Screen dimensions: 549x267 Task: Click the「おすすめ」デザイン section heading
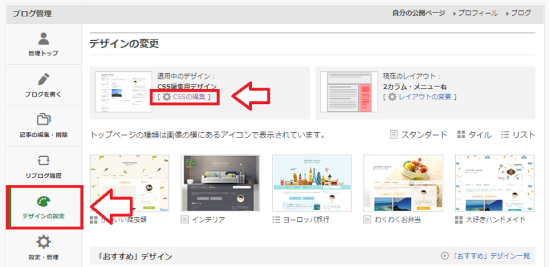point(134,257)
